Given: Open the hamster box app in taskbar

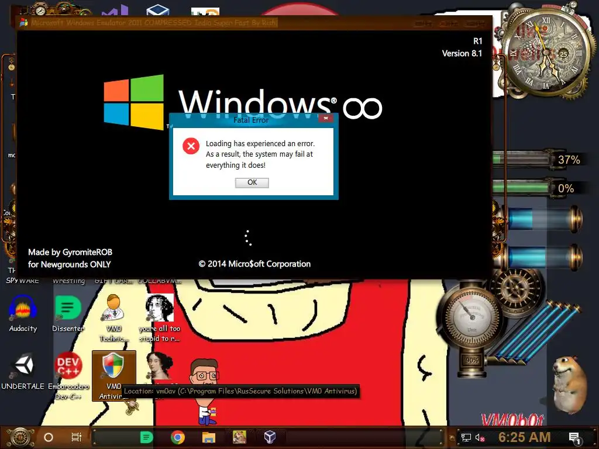Looking at the screenshot, I should 239,437.
